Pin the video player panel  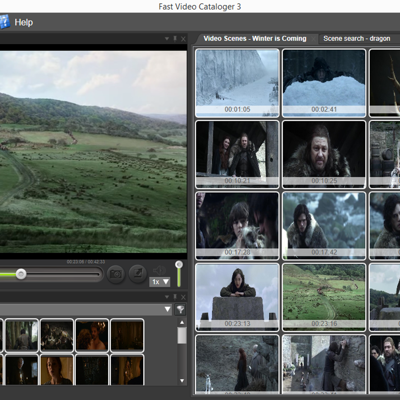click(175, 39)
